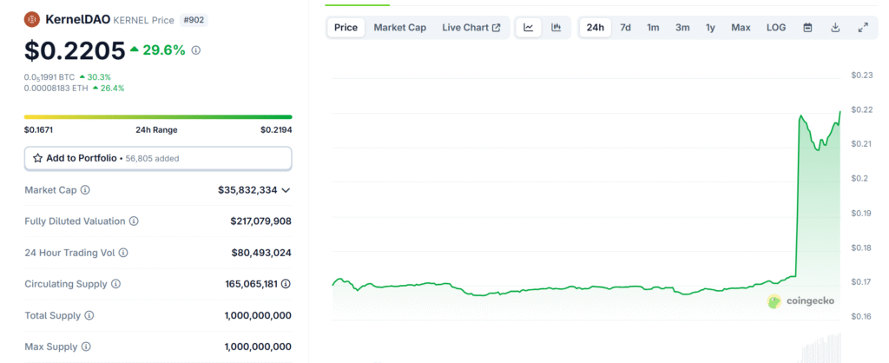The width and height of the screenshot is (889, 363).
Task: Switch to the Market Cap tab
Action: (x=399, y=28)
